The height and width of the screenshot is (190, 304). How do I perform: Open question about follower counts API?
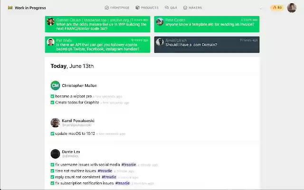(97, 45)
